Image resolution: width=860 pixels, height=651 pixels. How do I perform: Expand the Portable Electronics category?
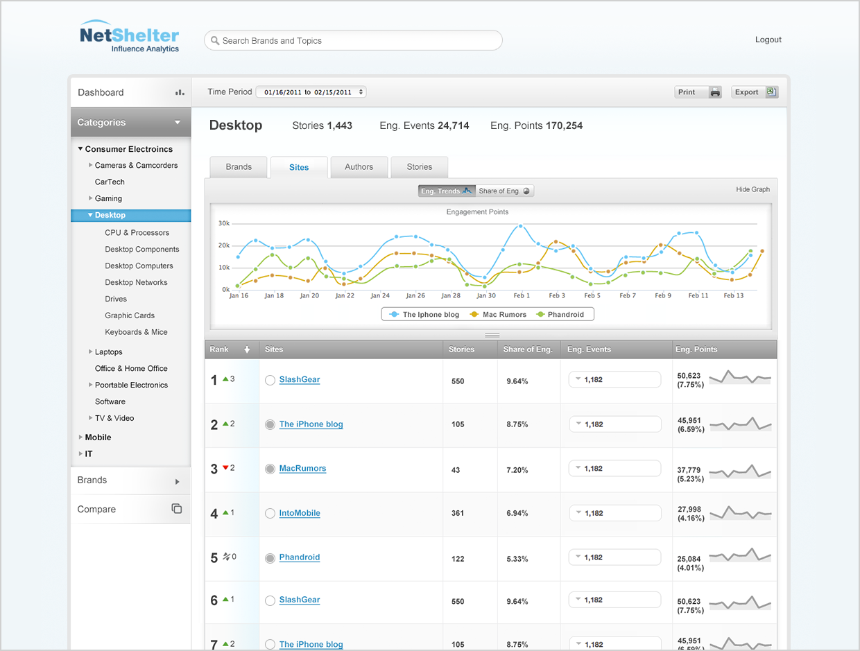91,385
